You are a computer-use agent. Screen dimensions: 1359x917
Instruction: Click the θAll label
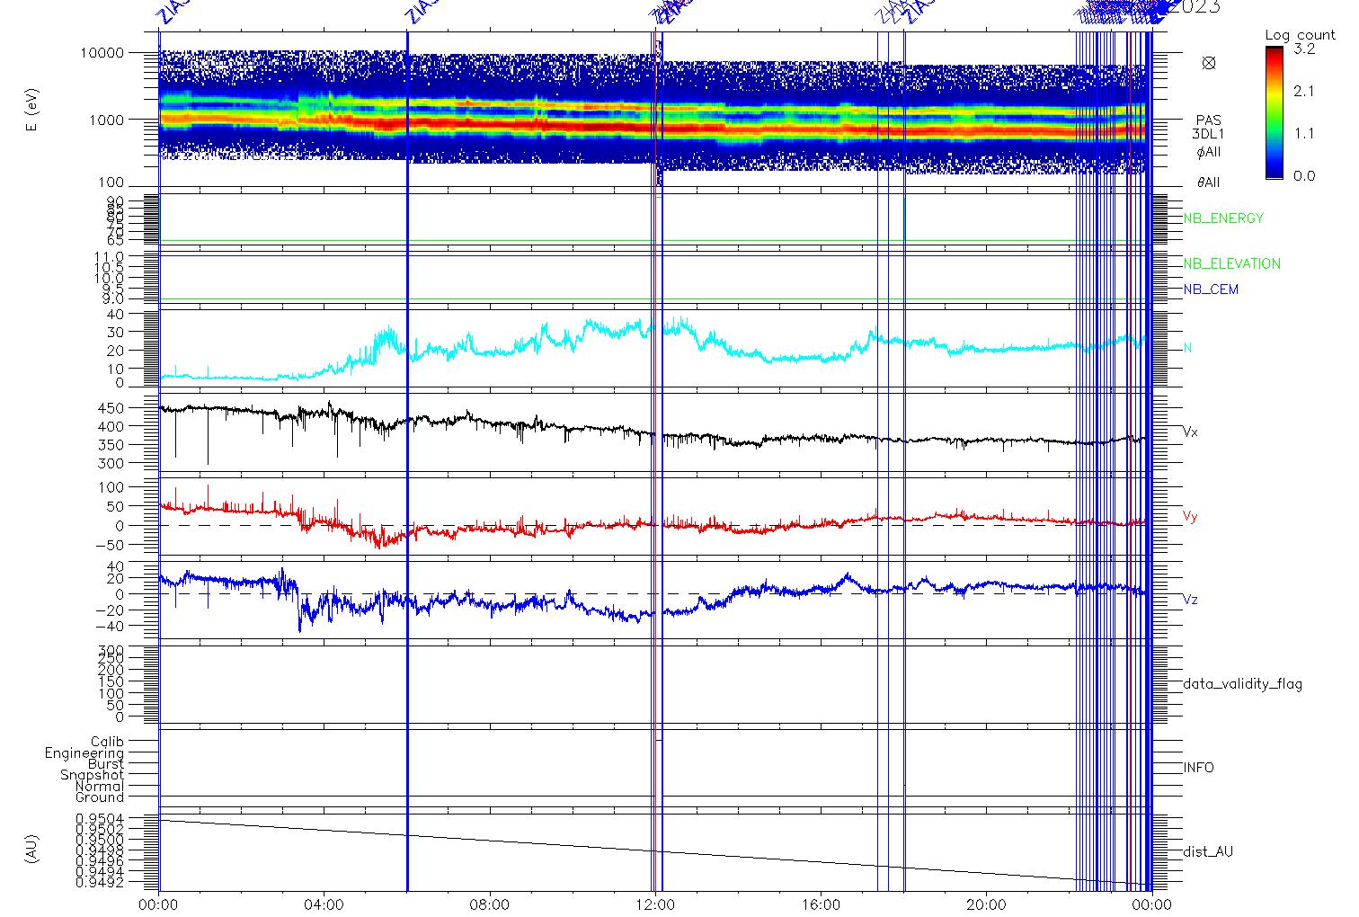tap(1209, 183)
